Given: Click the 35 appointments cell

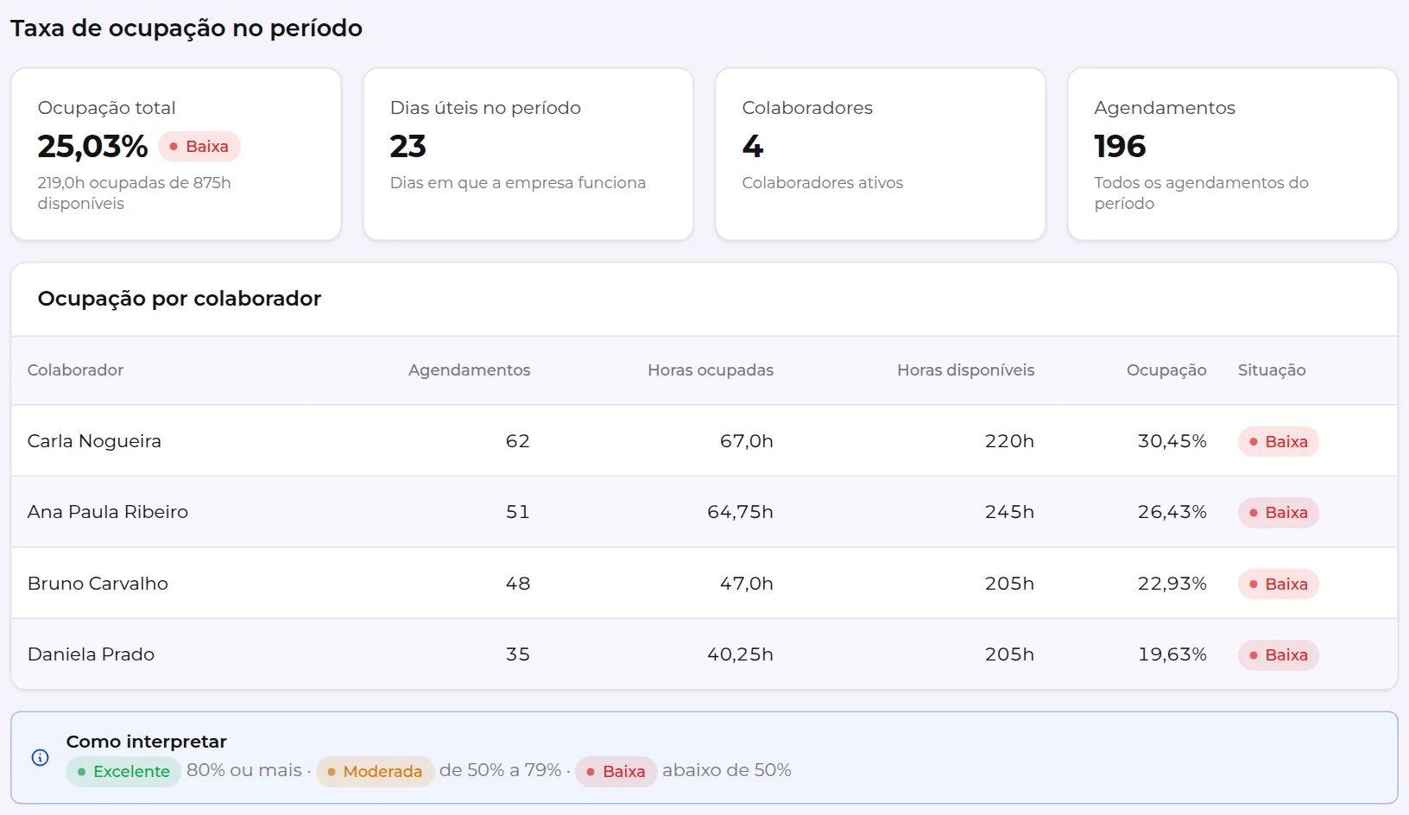Looking at the screenshot, I should tap(518, 654).
